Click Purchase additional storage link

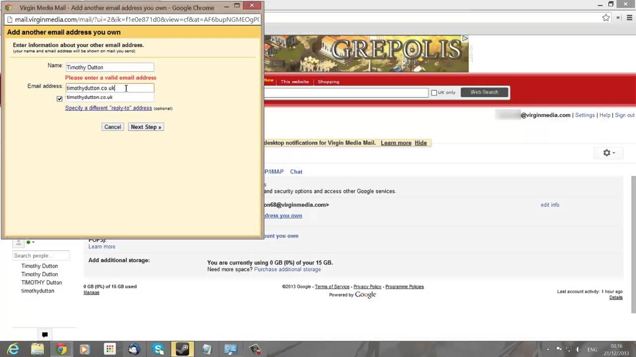click(287, 269)
